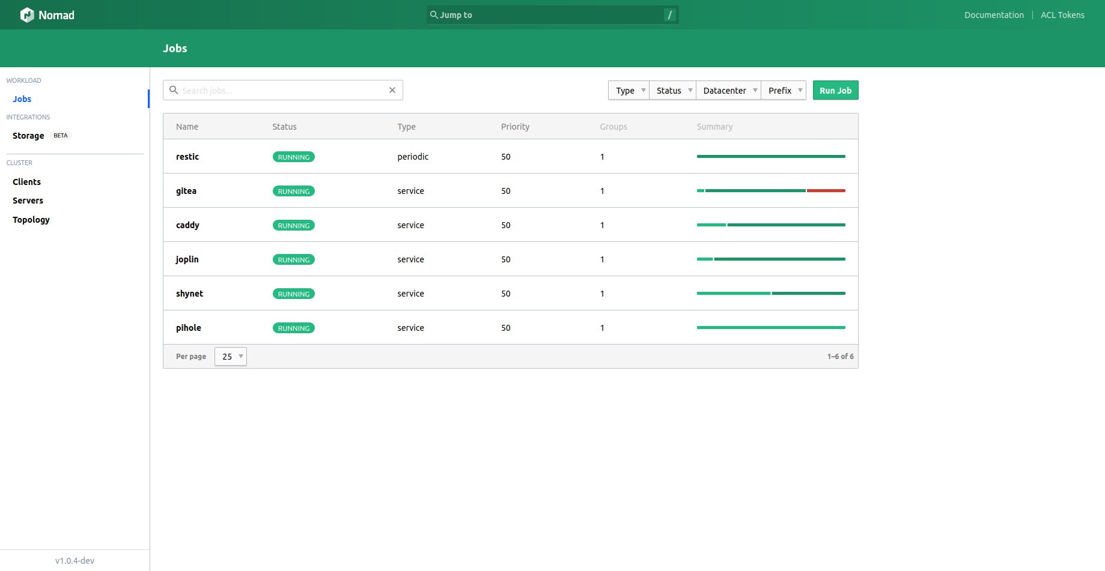The width and height of the screenshot is (1105, 571).
Task: Open the Documentation link
Action: pyautogui.click(x=994, y=15)
